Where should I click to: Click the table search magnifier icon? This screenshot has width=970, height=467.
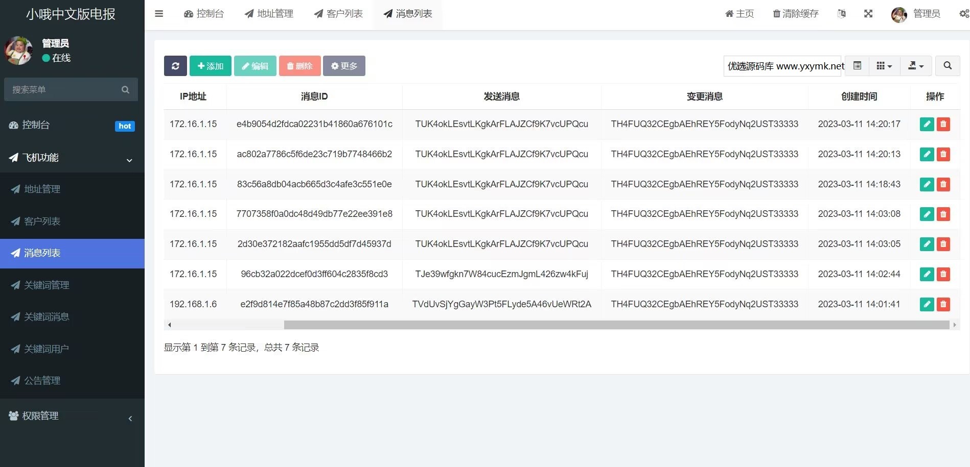[x=948, y=66]
